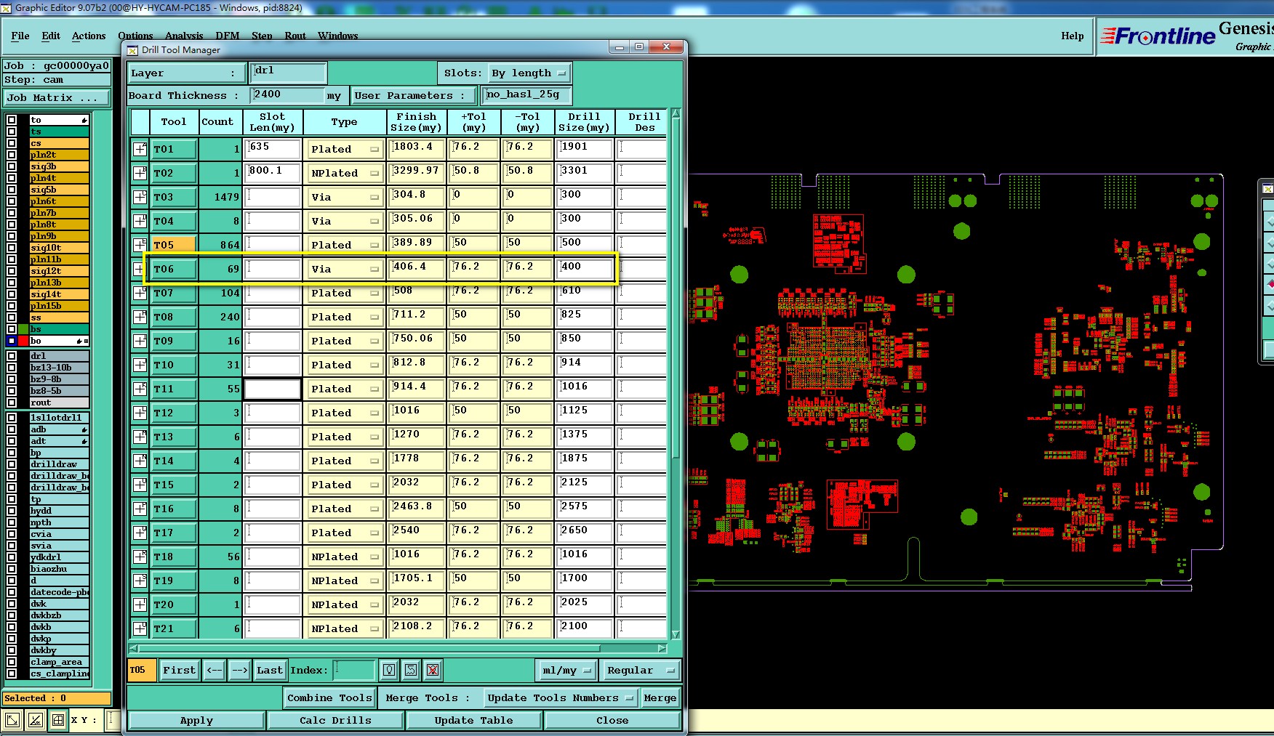The image size is (1274, 736).
Task: Open the Slots By length dropdown
Action: pyautogui.click(x=529, y=73)
